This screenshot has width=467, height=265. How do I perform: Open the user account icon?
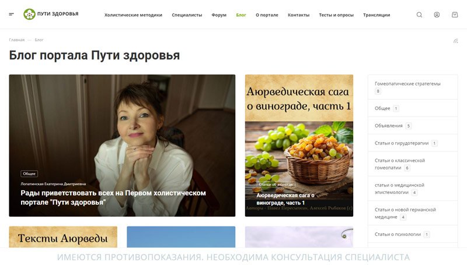click(x=437, y=15)
